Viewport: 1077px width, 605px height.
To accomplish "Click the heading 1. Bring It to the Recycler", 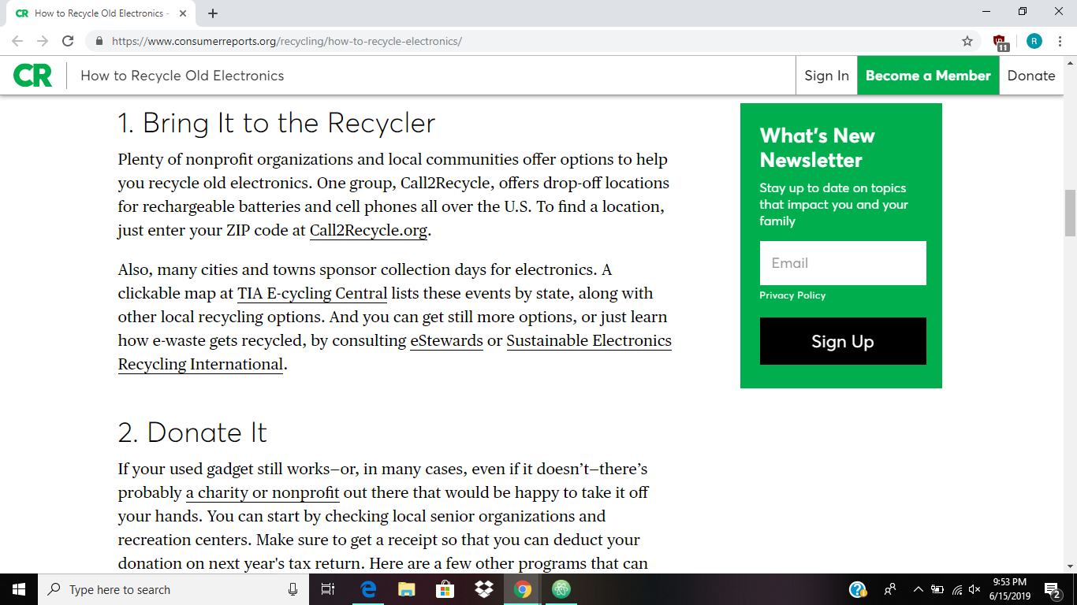I will [277, 124].
